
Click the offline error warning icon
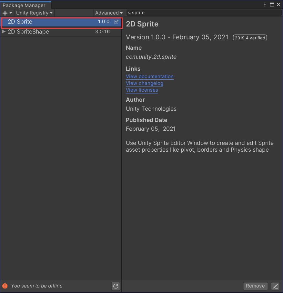pyautogui.click(x=5, y=286)
